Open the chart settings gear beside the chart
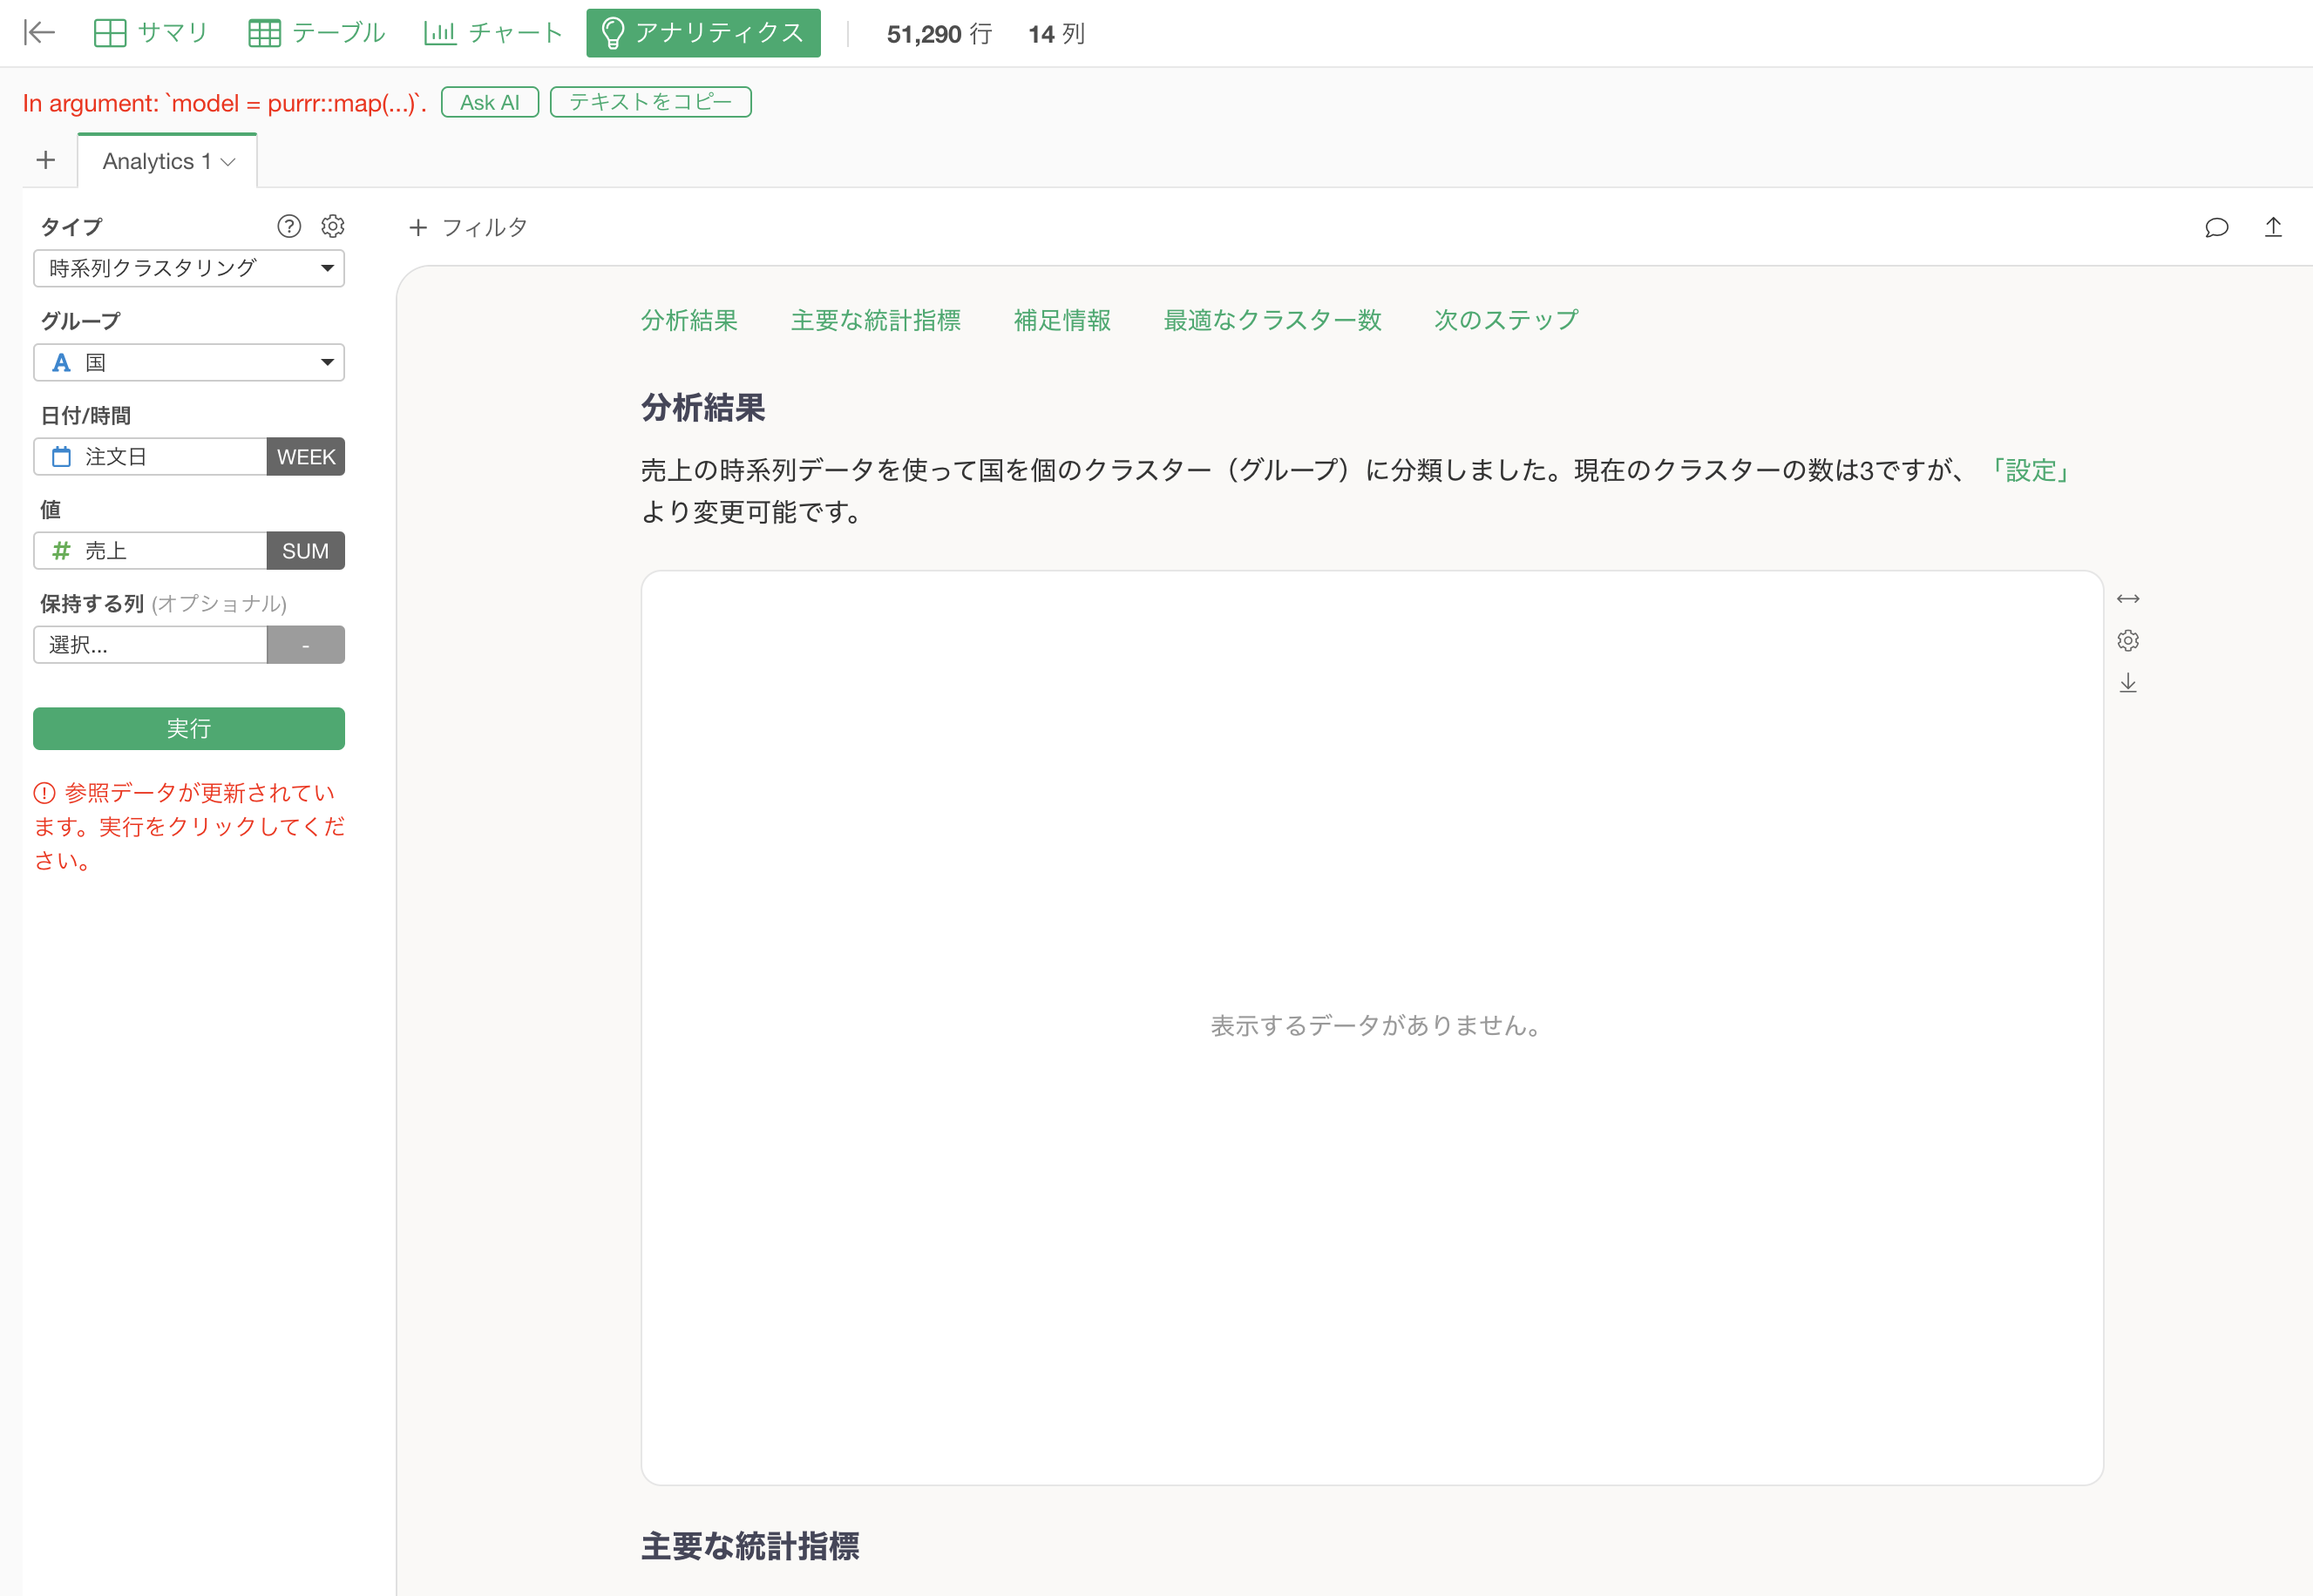This screenshot has width=2313, height=1596. pos(2129,641)
